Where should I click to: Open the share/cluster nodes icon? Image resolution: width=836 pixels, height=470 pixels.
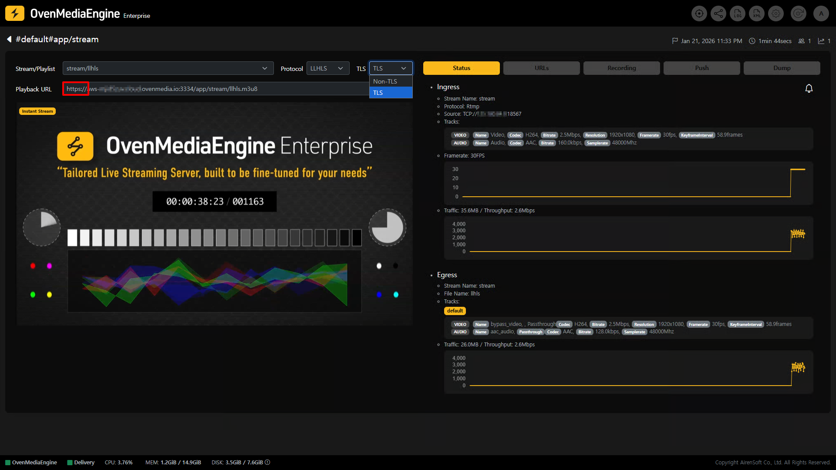point(718,13)
